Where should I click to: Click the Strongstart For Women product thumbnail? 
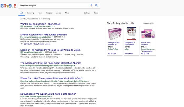pos(115,34)
